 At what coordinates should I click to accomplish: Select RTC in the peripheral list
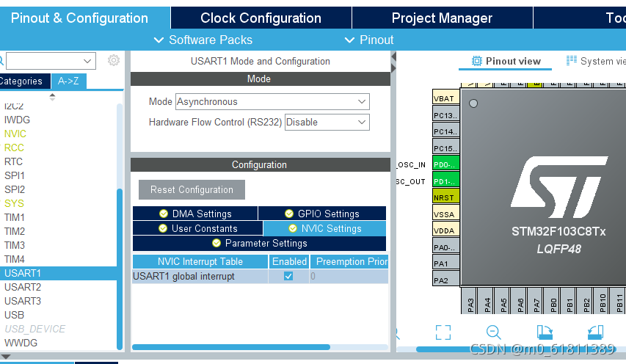click(x=13, y=161)
